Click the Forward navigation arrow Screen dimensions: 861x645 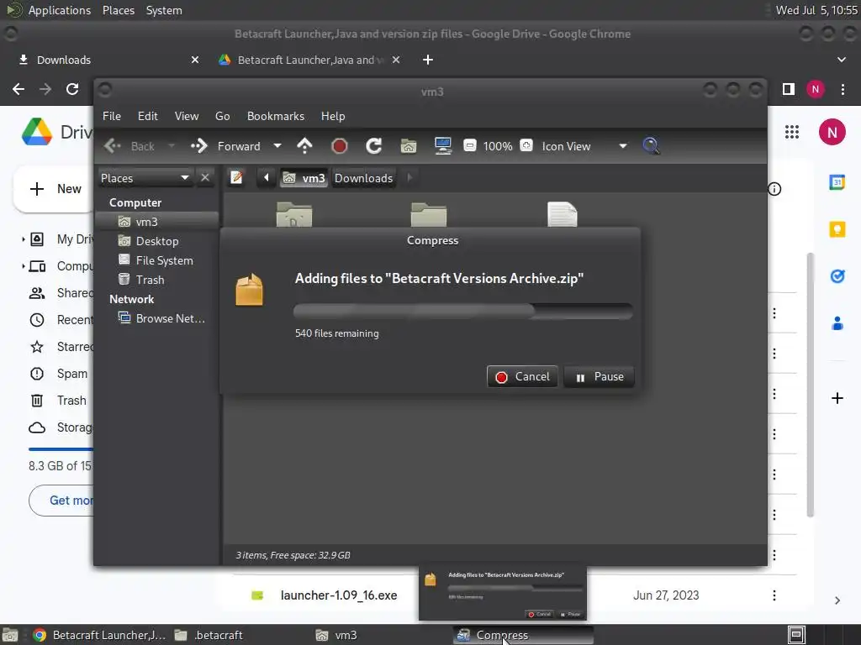[225, 146]
